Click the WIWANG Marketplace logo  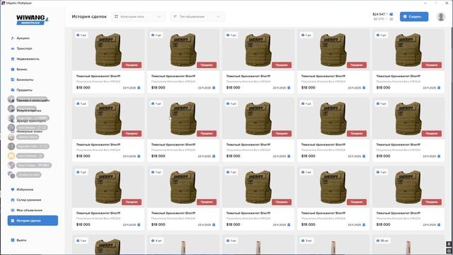pyautogui.click(x=33, y=20)
